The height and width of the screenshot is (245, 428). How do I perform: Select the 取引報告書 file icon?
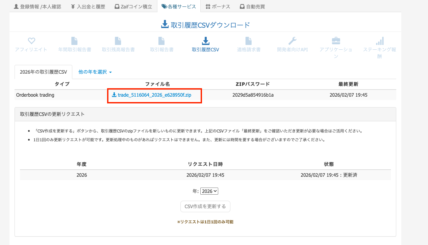point(162,41)
